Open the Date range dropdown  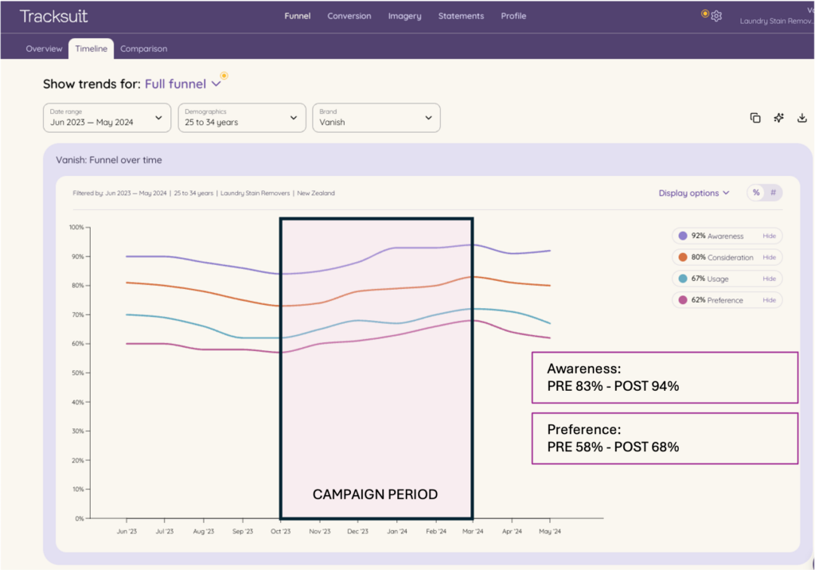pos(107,118)
